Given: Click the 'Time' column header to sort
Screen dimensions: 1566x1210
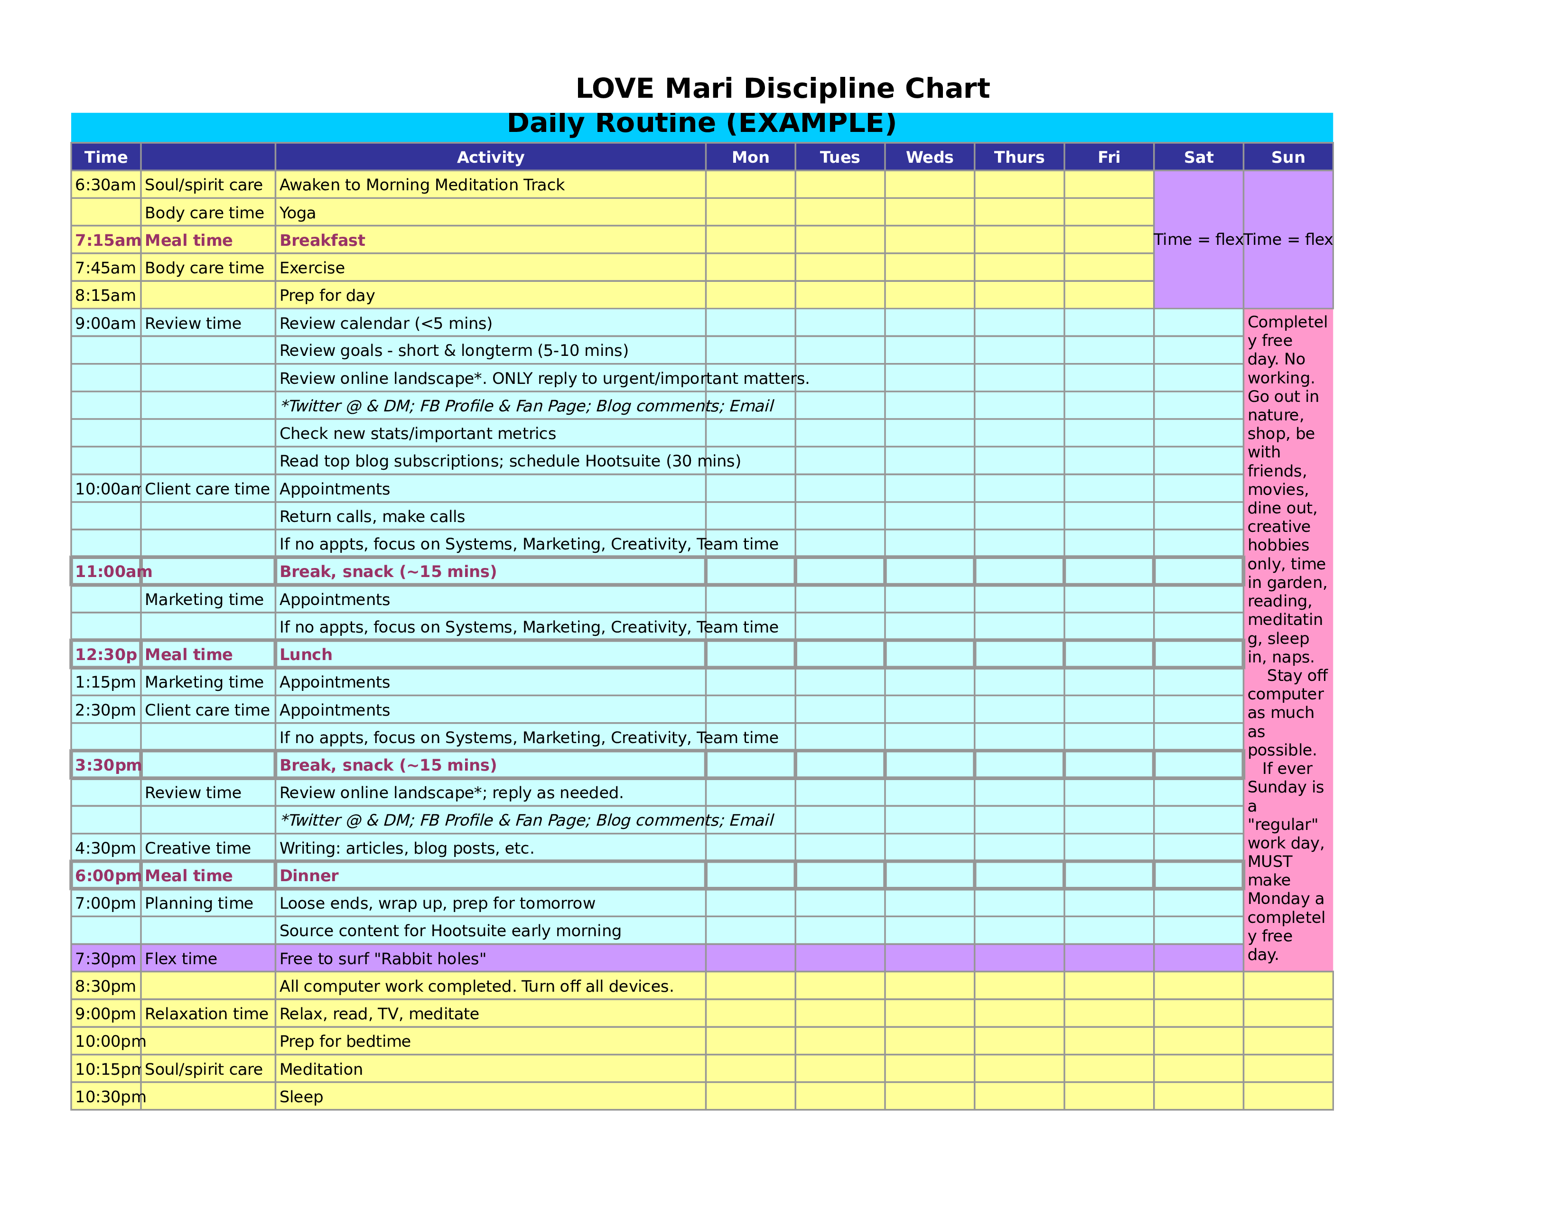Looking at the screenshot, I should (x=104, y=155).
